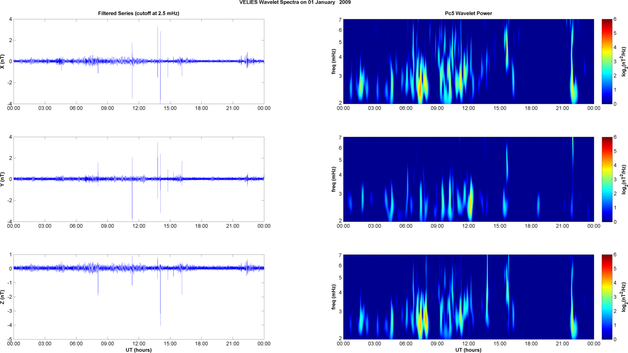
Task: Click the "X (nT)" axis label
Action: pos(3,61)
